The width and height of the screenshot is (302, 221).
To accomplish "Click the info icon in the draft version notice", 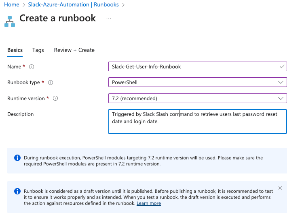I will point(17,191).
